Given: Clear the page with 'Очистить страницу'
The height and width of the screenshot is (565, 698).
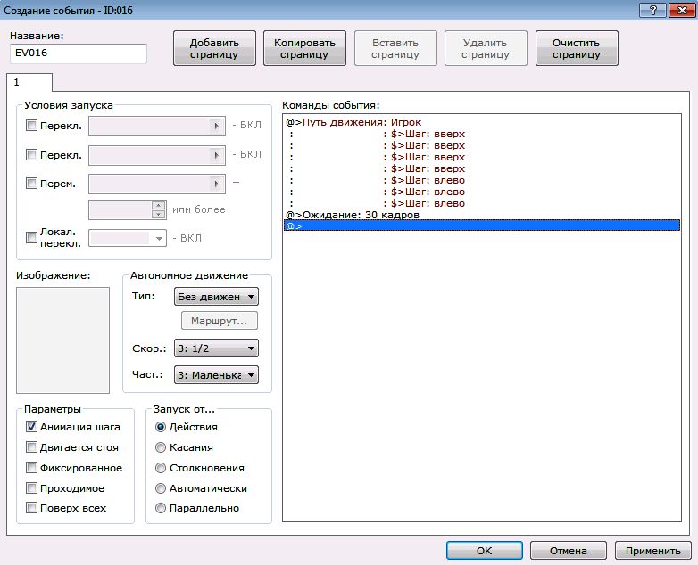Looking at the screenshot, I should [x=577, y=48].
